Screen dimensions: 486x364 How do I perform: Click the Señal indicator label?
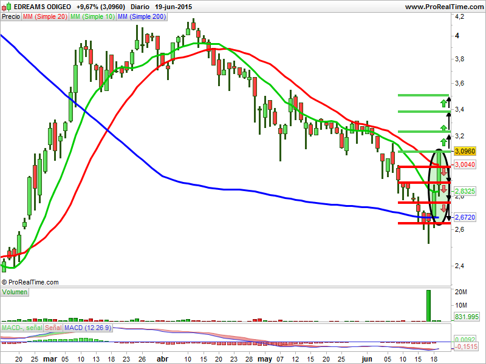click(x=53, y=328)
